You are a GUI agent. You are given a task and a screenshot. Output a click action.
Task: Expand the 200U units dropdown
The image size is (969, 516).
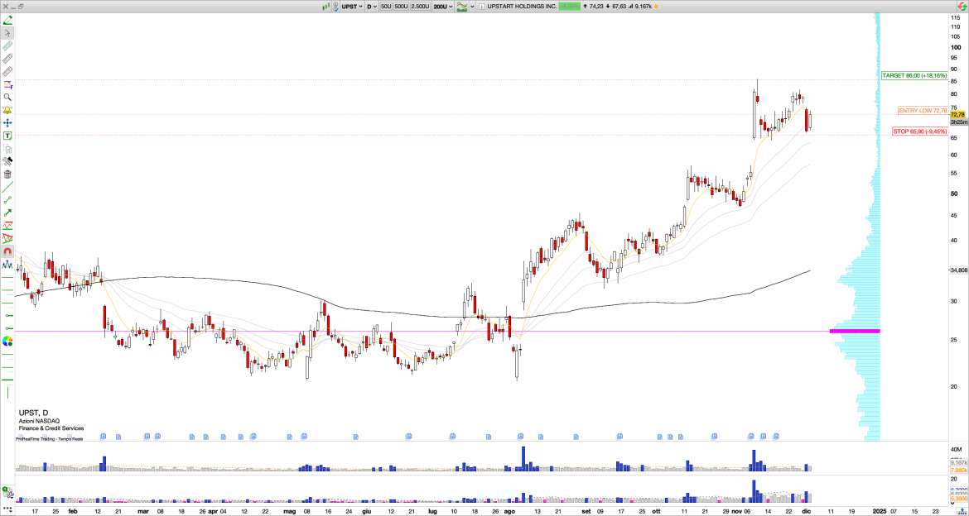pyautogui.click(x=442, y=7)
